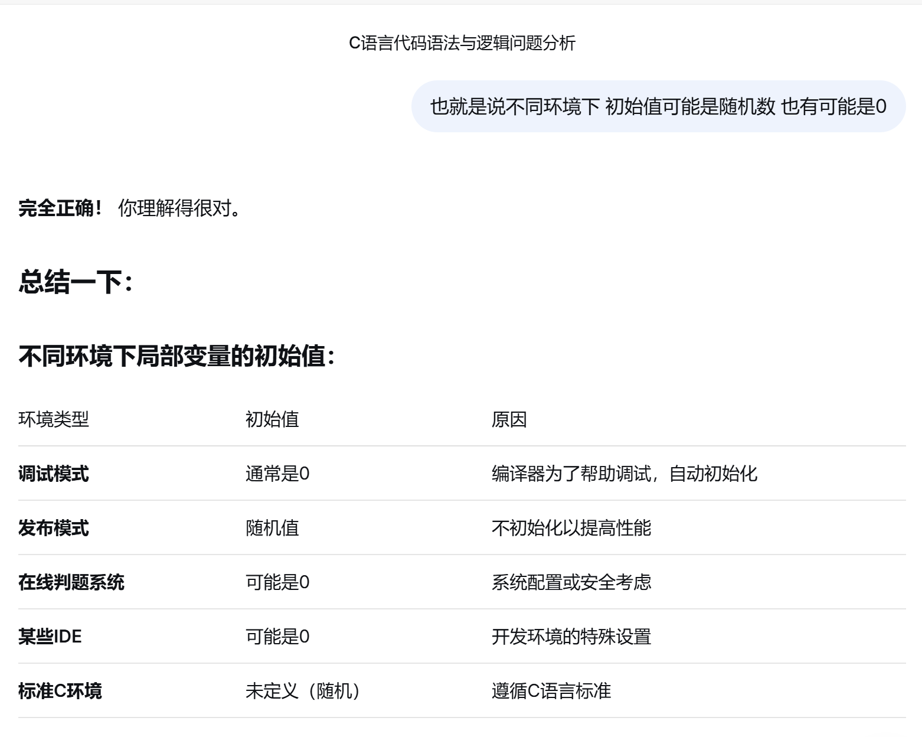Click the table header '初始值'
The image size is (922, 737).
point(272,419)
